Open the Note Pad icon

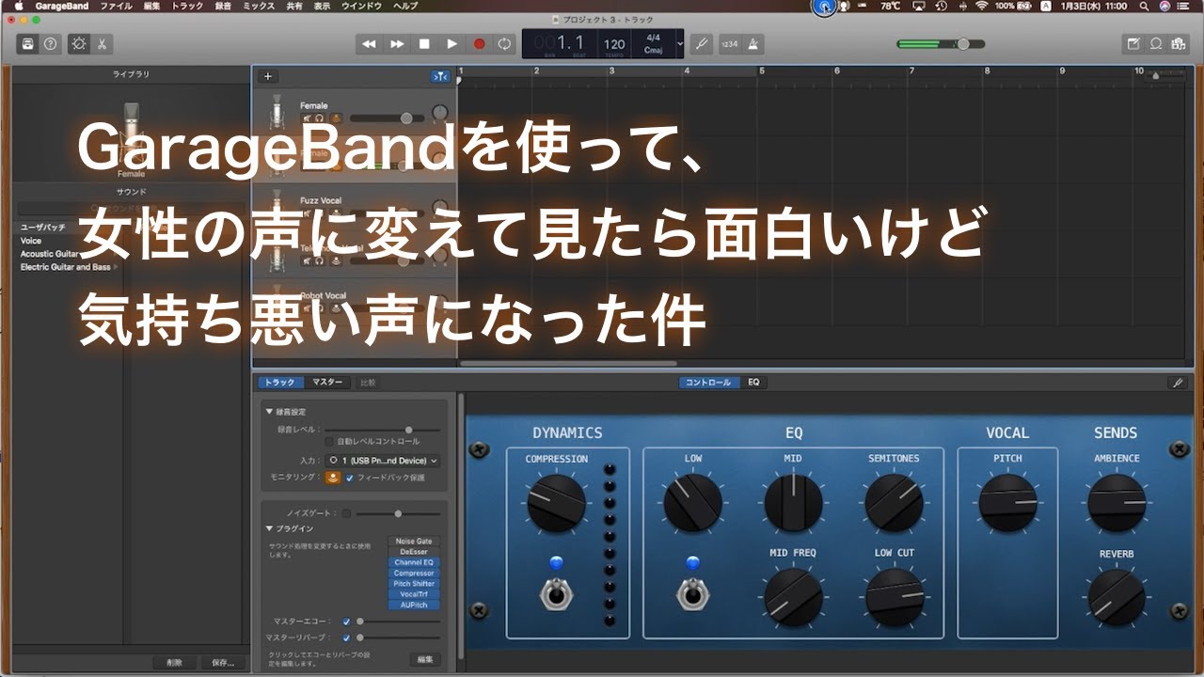(1133, 43)
